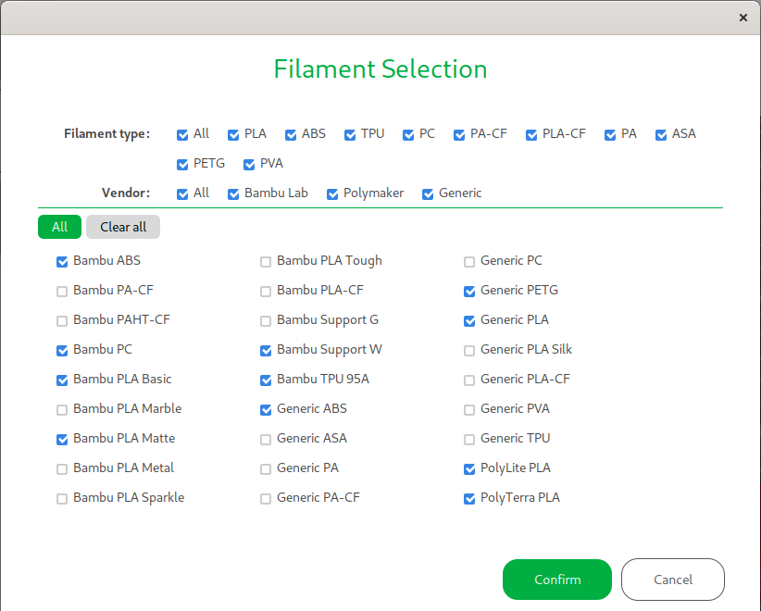Check Generic PLA-CF filament

[469, 380]
